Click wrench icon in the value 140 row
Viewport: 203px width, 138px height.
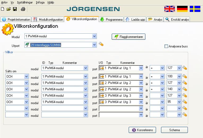click(185, 89)
